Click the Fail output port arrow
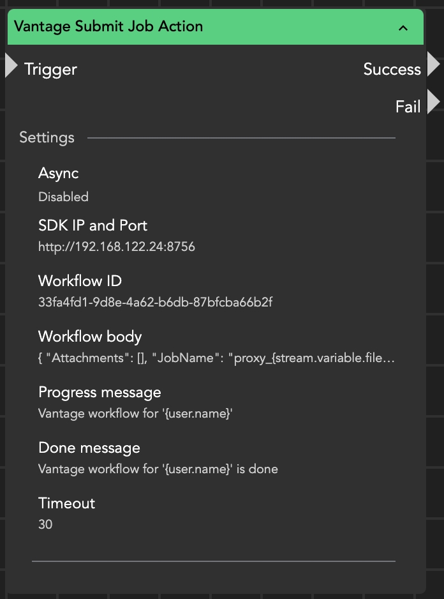Screen dimensions: 444x599 pos(433,102)
